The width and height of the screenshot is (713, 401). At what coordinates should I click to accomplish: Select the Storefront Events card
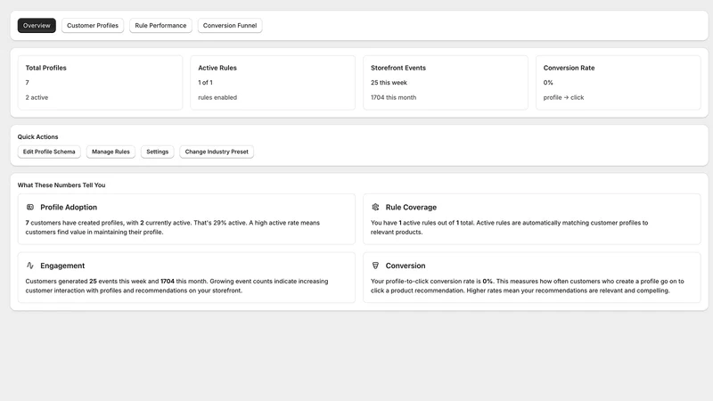point(446,83)
